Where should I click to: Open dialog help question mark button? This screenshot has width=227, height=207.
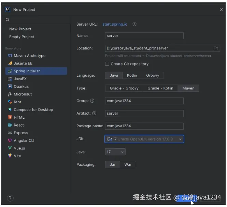(10, 198)
